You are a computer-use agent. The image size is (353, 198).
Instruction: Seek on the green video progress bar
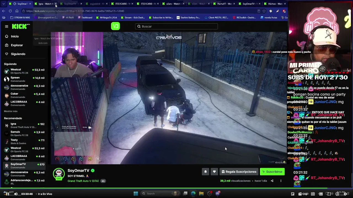pyautogui.click(x=176, y=188)
